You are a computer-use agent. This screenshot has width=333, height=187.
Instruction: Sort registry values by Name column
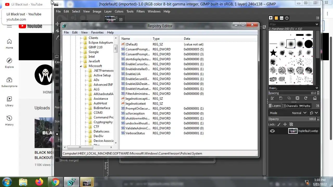pyautogui.click(x=136, y=39)
